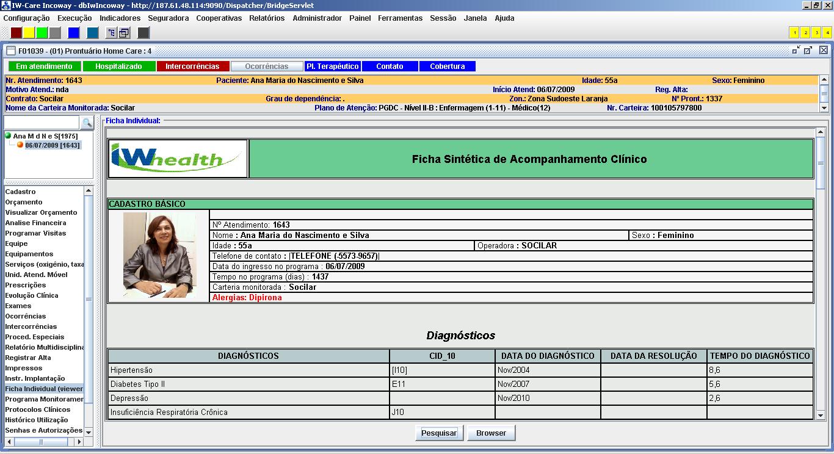
Task: Click the side list horizontal scroll right arrow
Action: (x=79, y=442)
